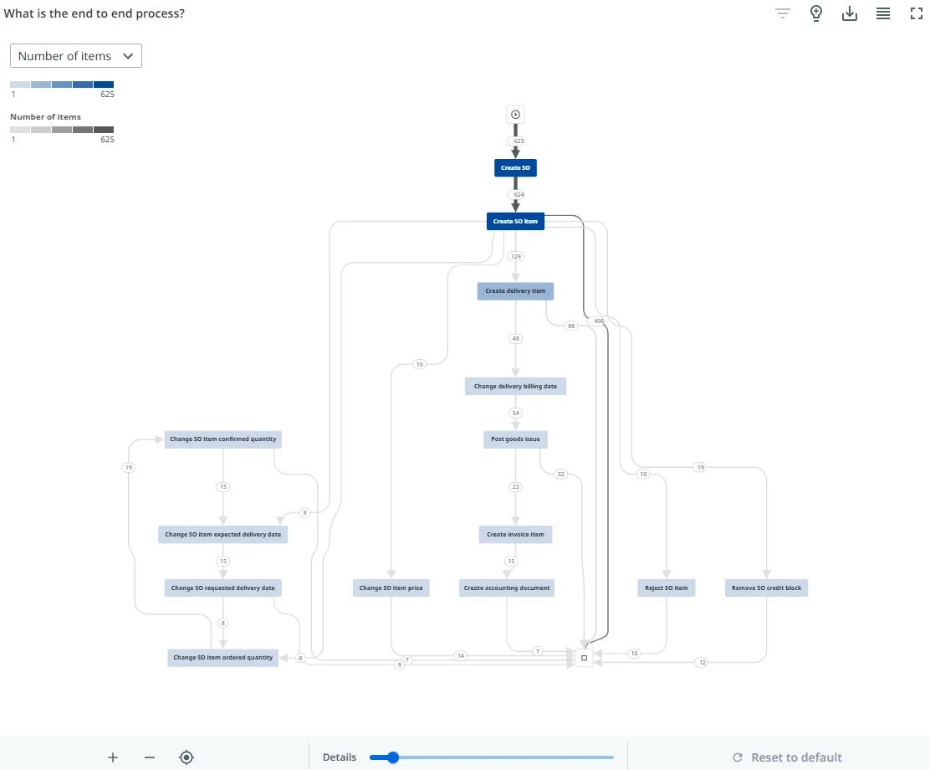Click the lightbulb insights icon

pyautogui.click(x=816, y=13)
